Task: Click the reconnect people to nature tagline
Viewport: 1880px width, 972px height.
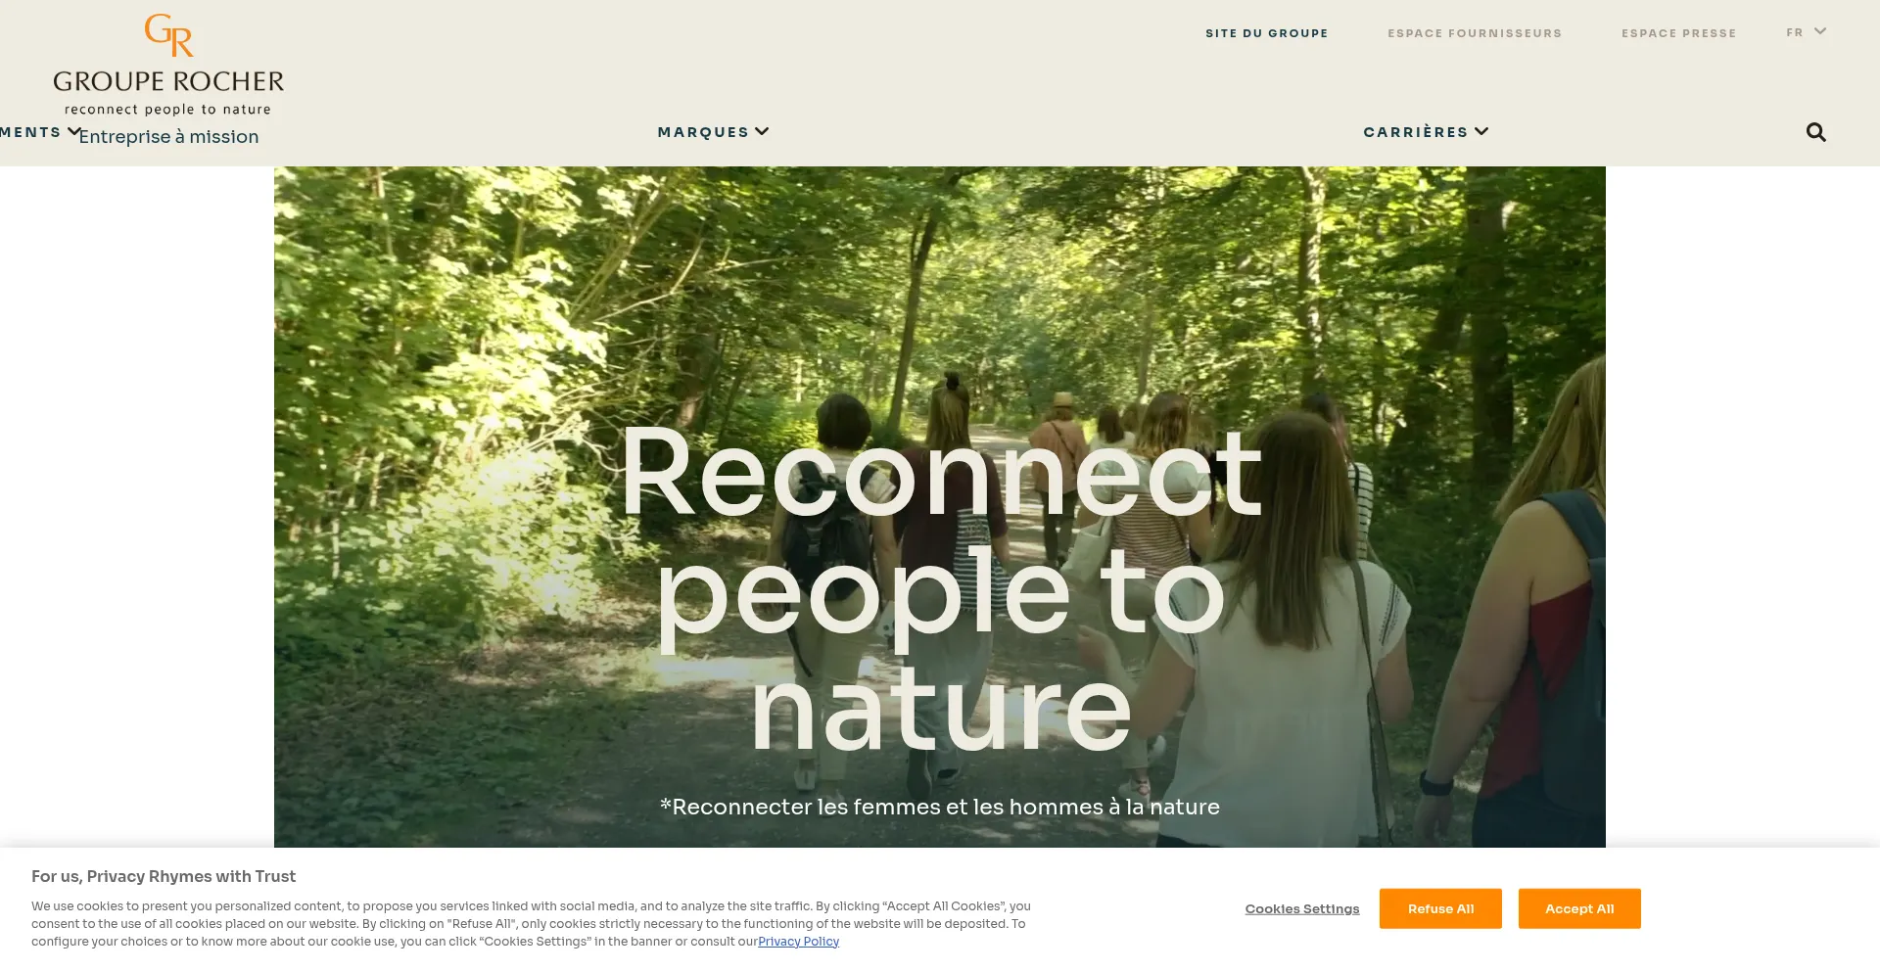Action: pyautogui.click(x=167, y=110)
